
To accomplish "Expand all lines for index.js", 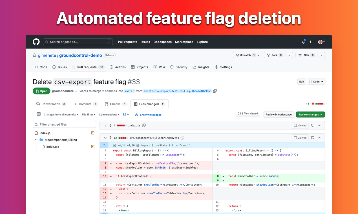I will (111, 126).
